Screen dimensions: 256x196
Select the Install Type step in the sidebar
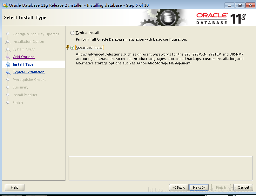pyautogui.click(x=23, y=64)
